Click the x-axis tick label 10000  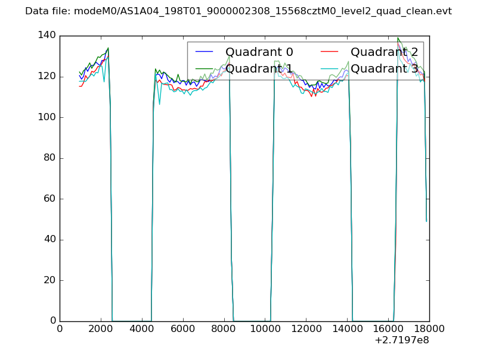pyautogui.click(x=265, y=329)
